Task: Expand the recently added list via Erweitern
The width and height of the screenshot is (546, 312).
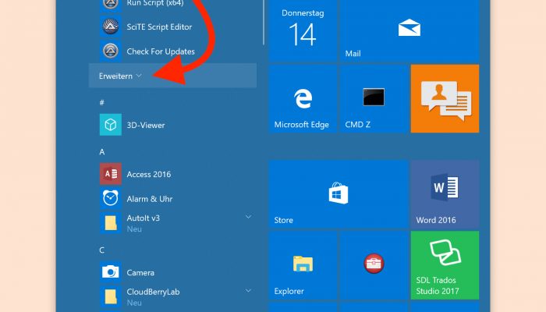Action: coord(172,76)
